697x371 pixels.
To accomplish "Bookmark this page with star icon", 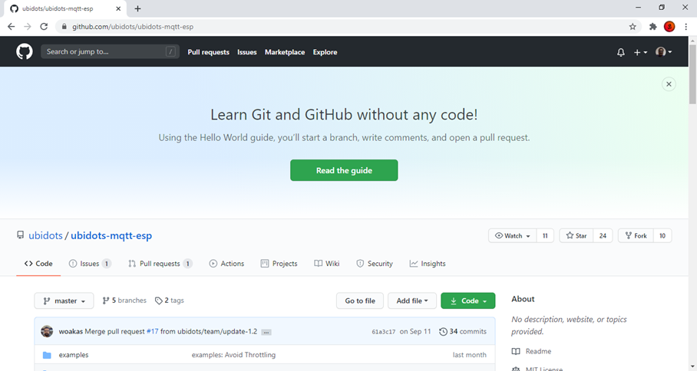I will click(633, 27).
